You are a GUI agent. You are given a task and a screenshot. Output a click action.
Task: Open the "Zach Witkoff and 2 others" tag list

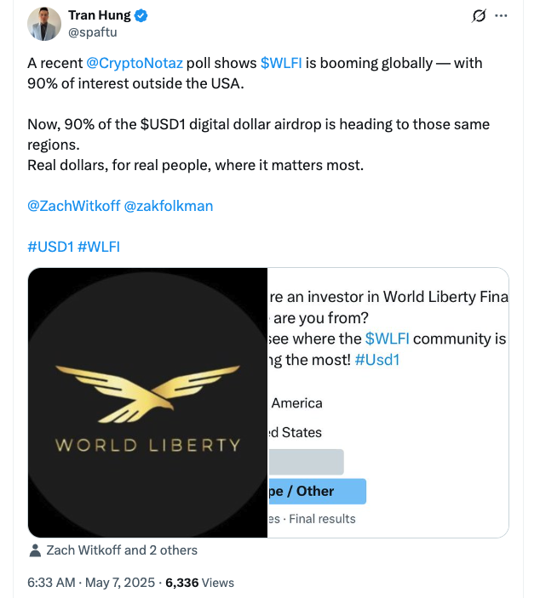click(122, 550)
